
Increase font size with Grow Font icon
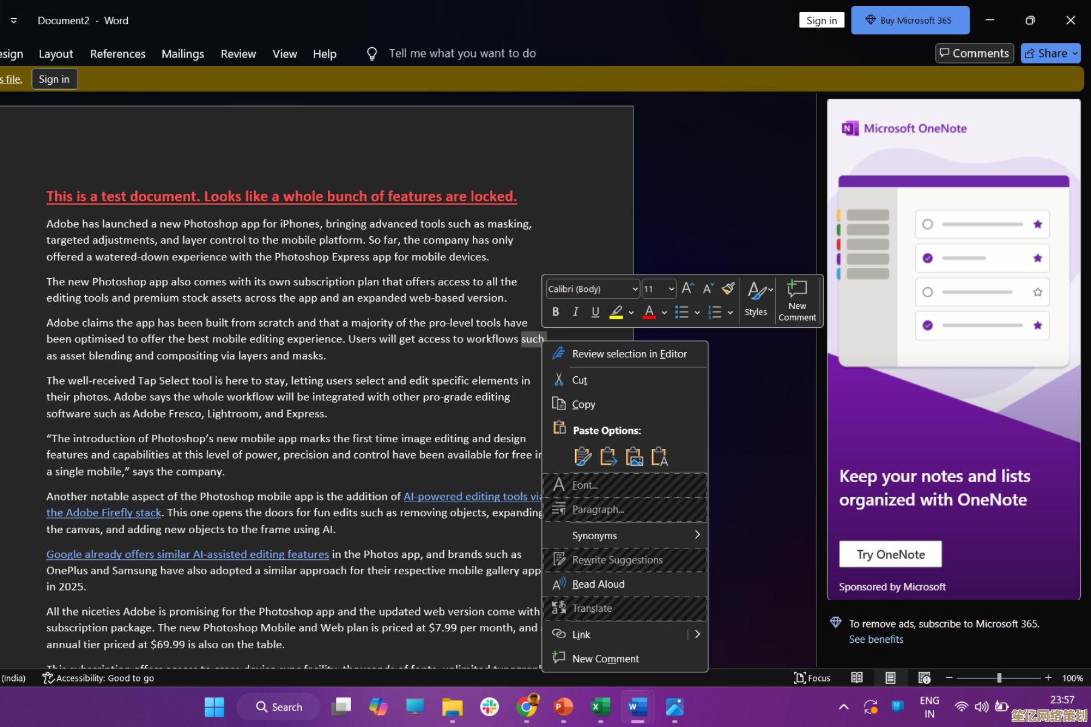coord(687,288)
